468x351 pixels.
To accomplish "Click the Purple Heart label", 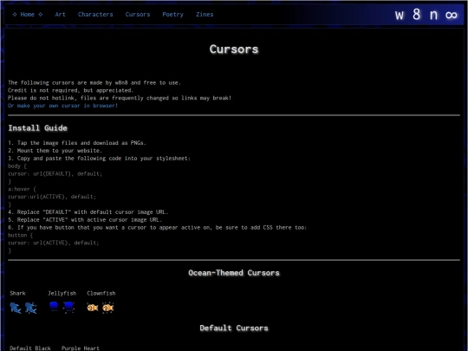I will tap(81, 348).
